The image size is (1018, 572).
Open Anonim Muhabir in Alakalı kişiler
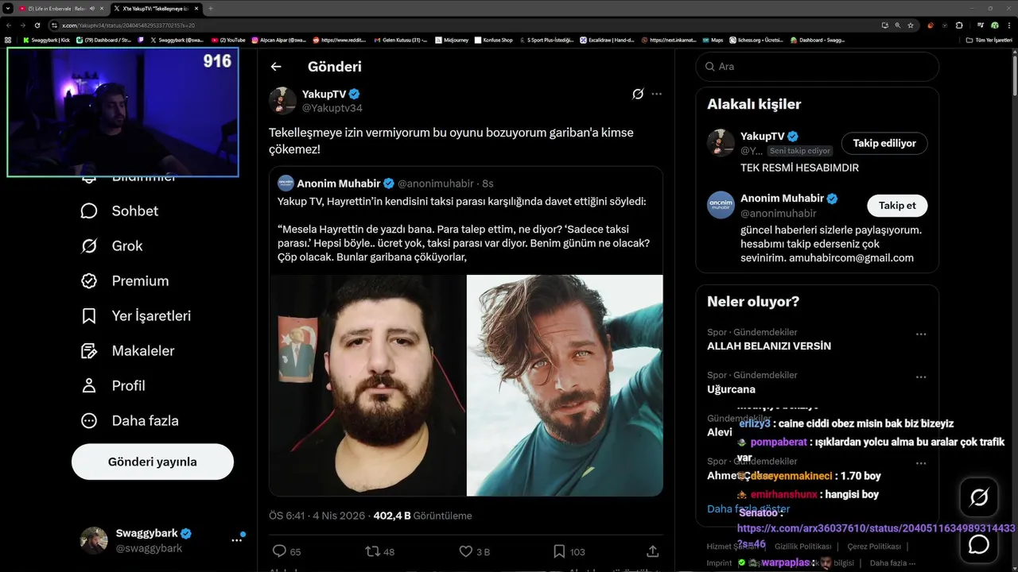[x=782, y=199]
